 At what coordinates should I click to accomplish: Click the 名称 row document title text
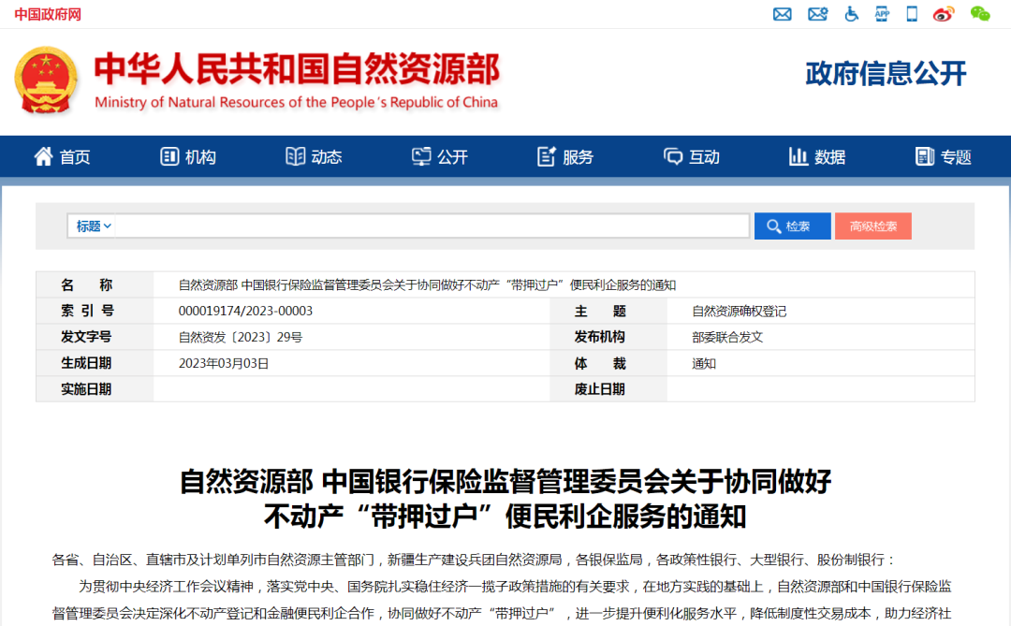[427, 285]
